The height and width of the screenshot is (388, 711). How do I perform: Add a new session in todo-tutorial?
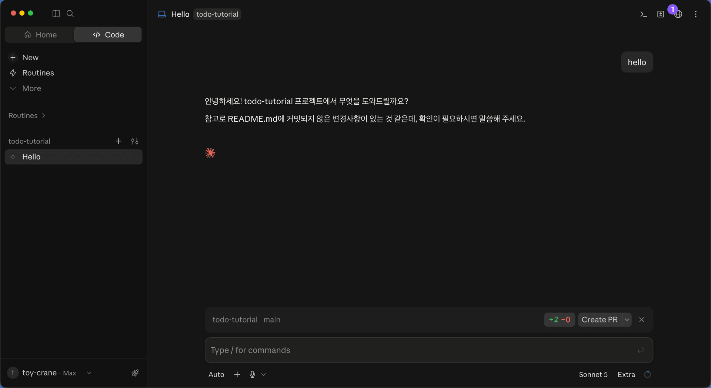[x=118, y=141]
